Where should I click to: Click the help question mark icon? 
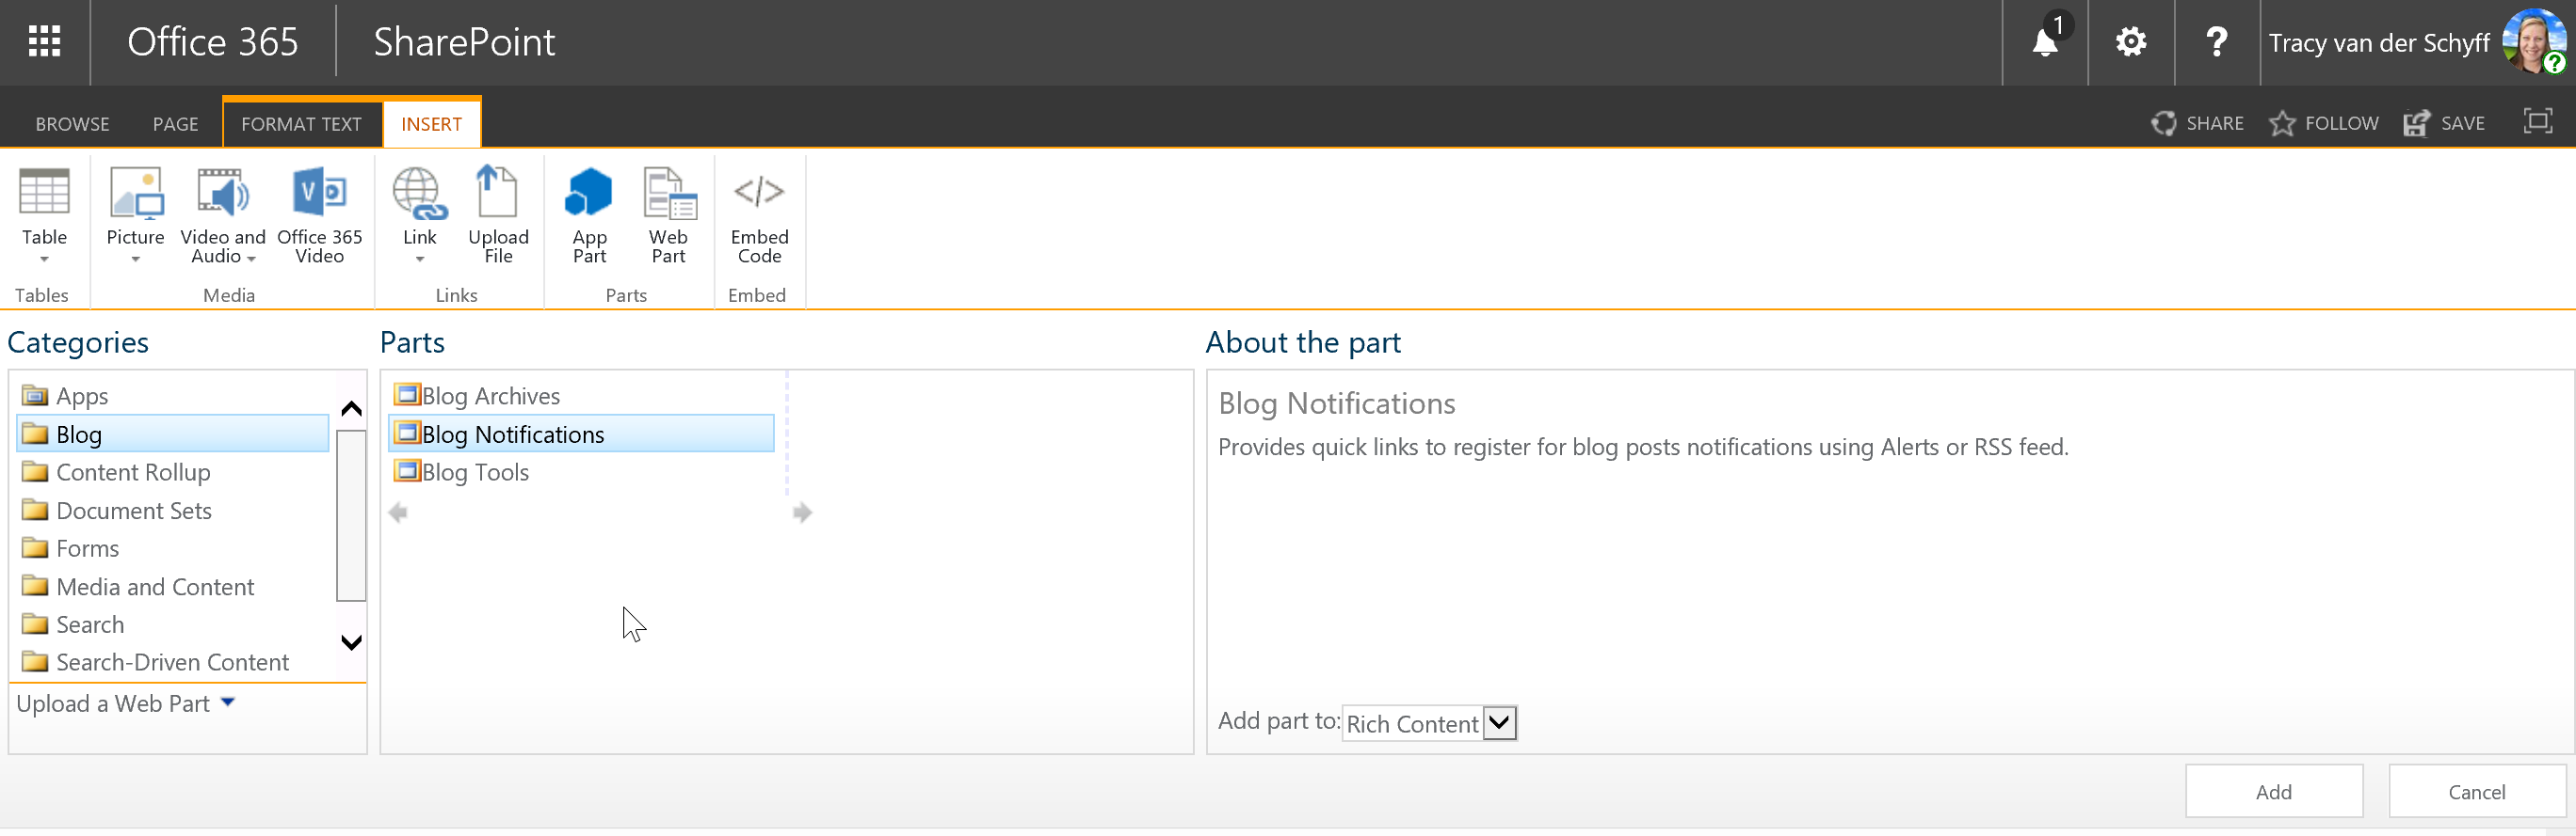[2216, 42]
